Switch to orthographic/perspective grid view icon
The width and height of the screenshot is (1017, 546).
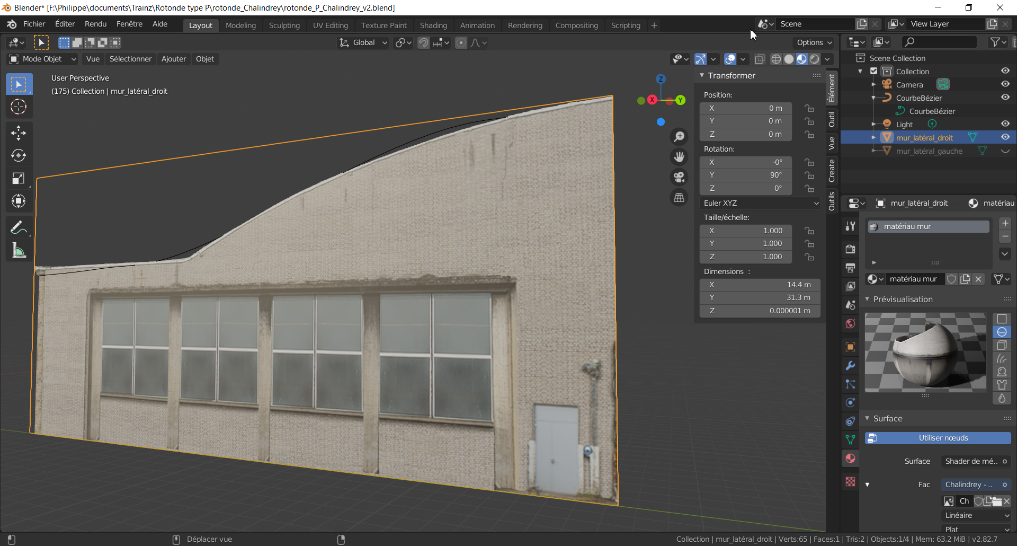[x=679, y=198]
